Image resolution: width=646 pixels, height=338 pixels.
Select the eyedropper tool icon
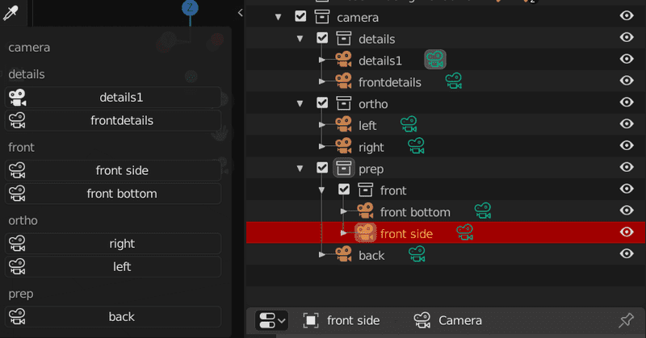(10, 13)
